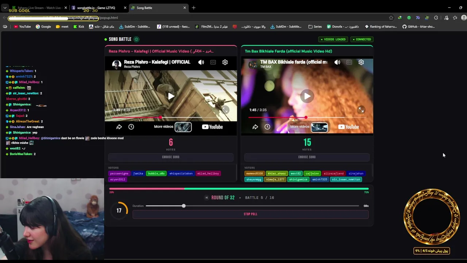Click the previous battle icon beside Round of 32
Image resolution: width=467 pixels, height=263 pixels.
point(207,198)
